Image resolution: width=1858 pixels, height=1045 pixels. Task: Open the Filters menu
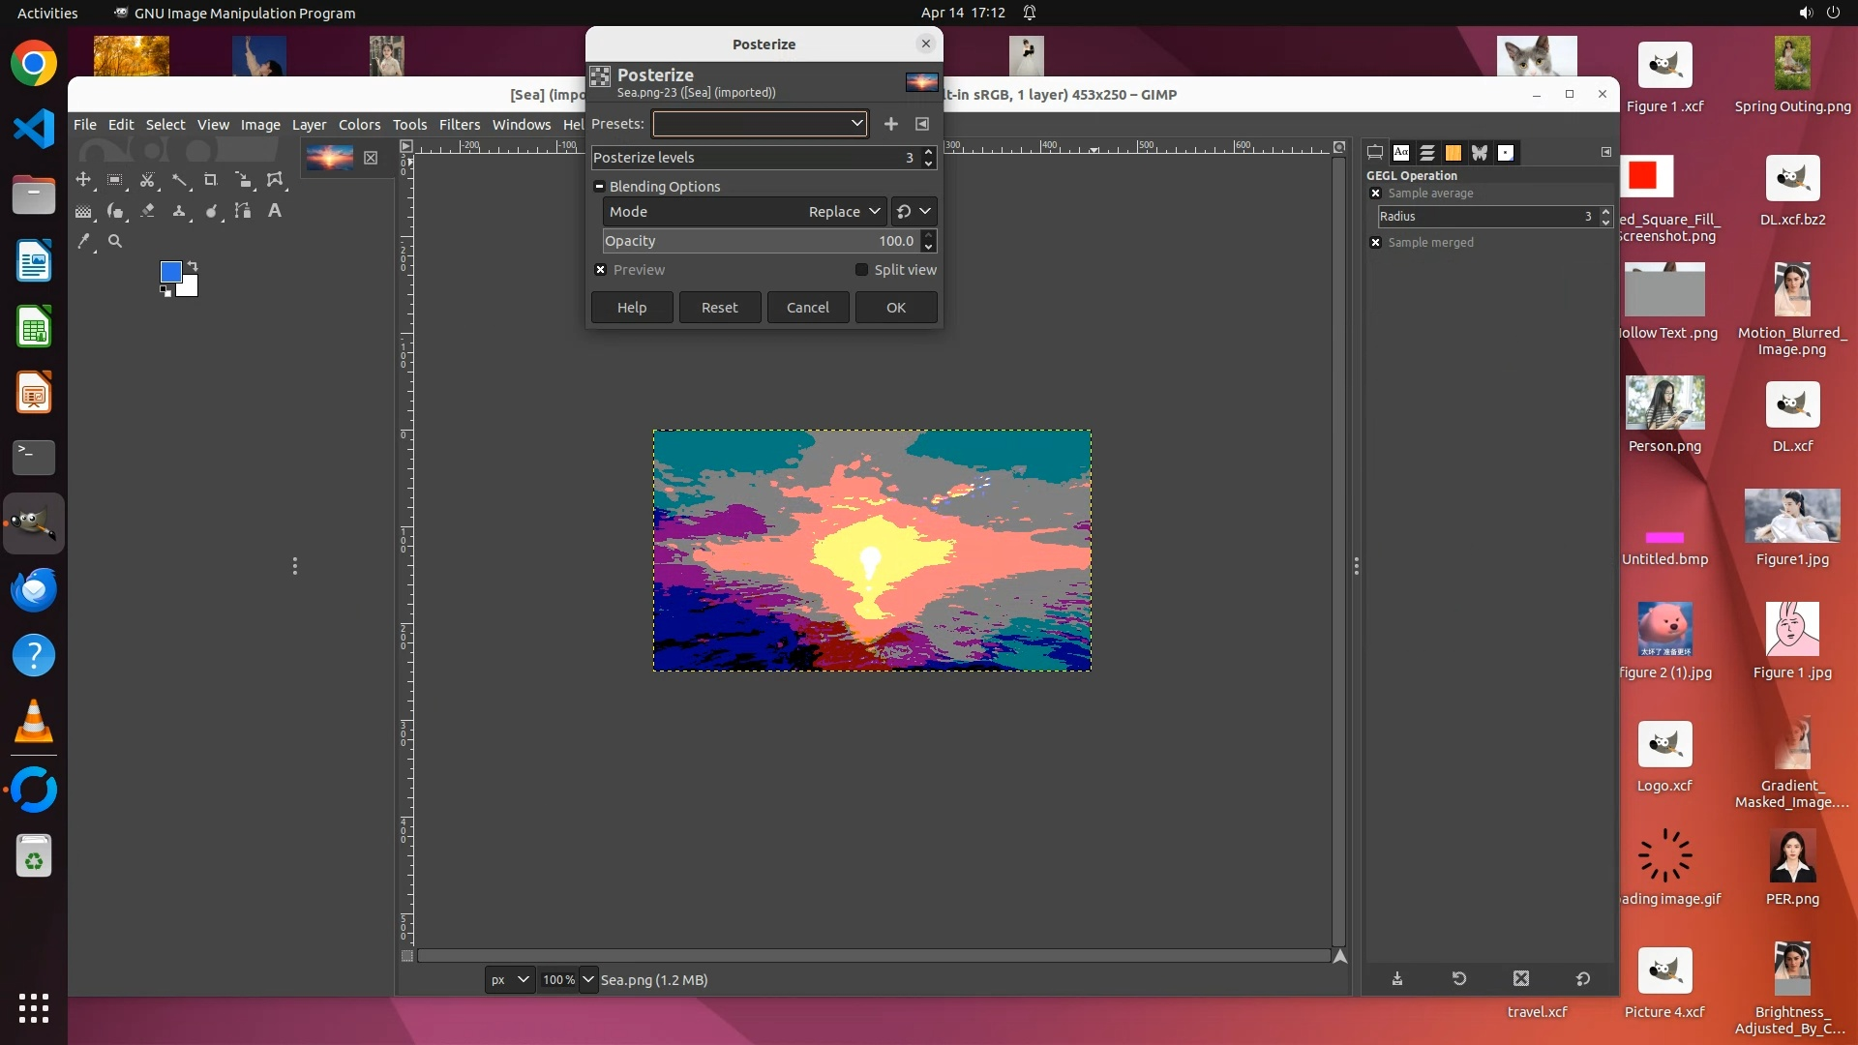tap(459, 125)
